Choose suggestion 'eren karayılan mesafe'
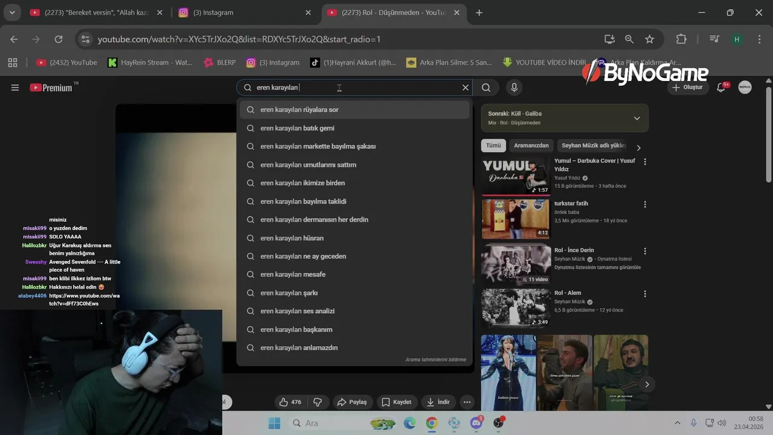Image resolution: width=773 pixels, height=435 pixels. [354, 274]
